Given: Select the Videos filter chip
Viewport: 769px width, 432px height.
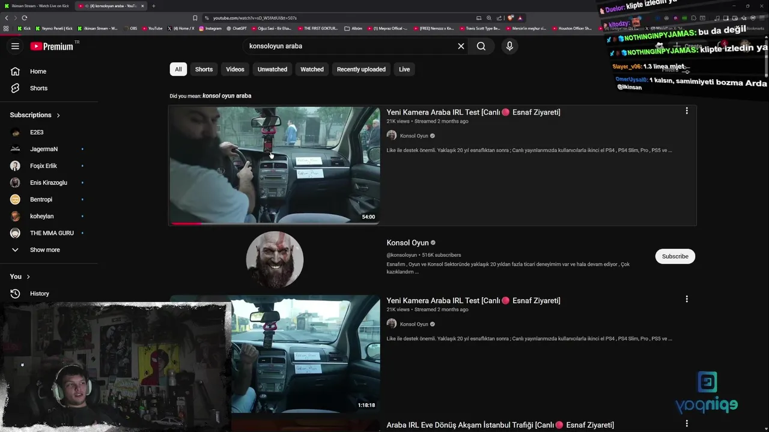Looking at the screenshot, I should click(x=235, y=70).
